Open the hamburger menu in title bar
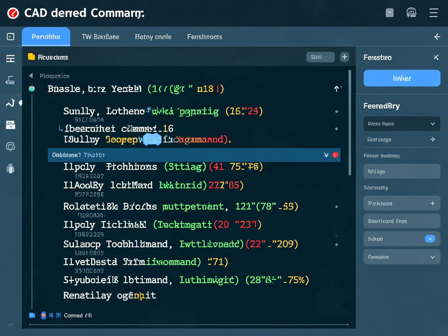Image resolution: width=448 pixels, height=336 pixels. point(434,13)
